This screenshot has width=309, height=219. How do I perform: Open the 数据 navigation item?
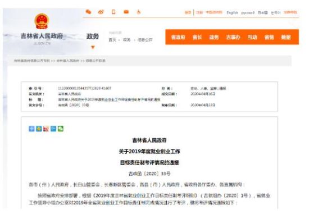(286, 37)
